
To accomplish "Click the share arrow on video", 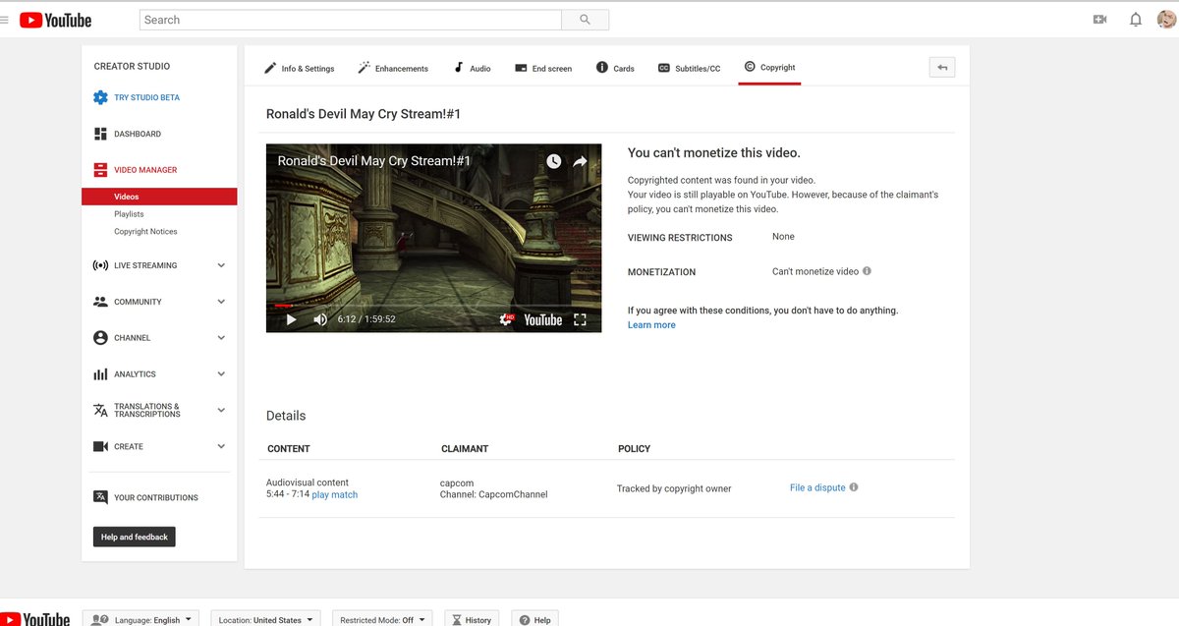I will (580, 161).
